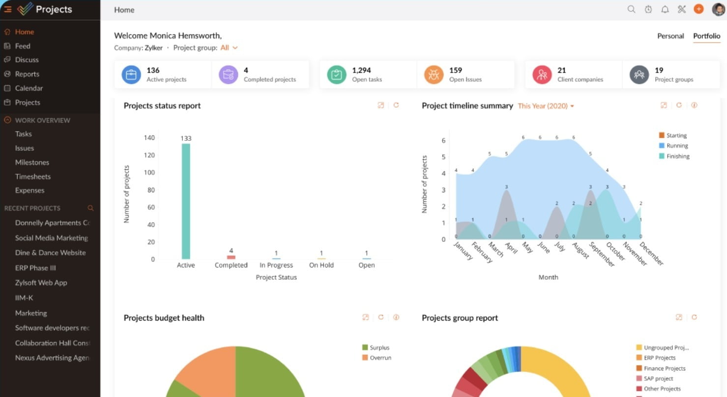Open the timer stopwatch icon
The height and width of the screenshot is (397, 727).
[648, 9]
